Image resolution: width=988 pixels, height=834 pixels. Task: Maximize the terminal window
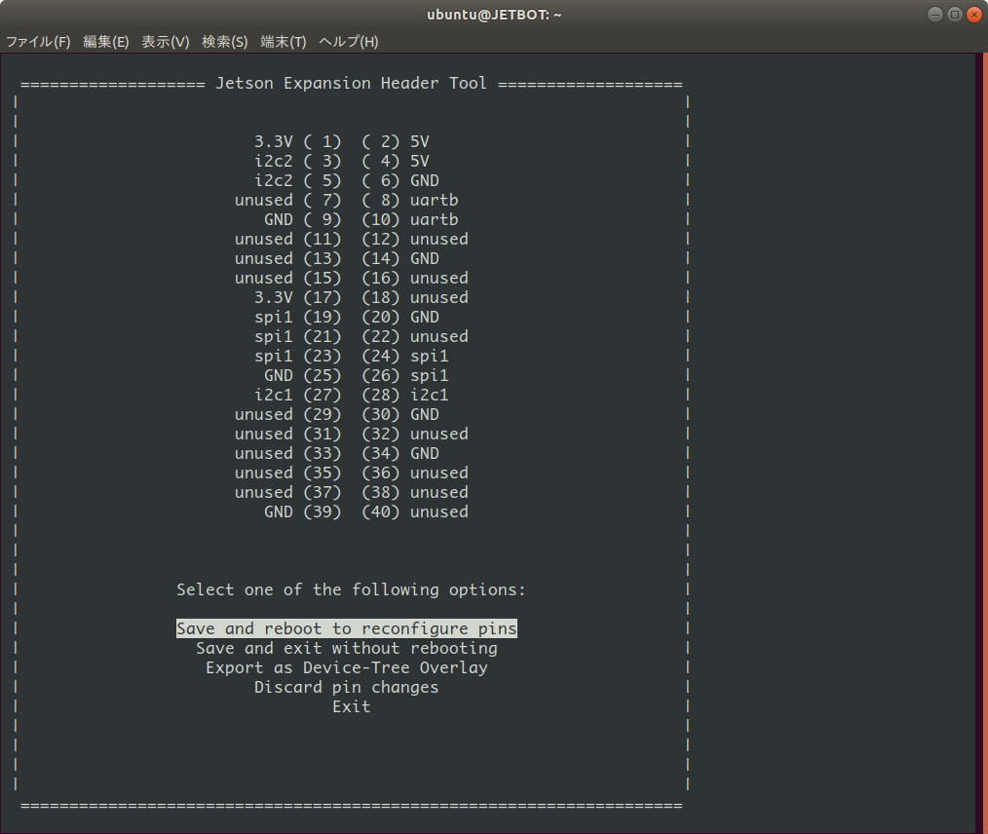(955, 15)
